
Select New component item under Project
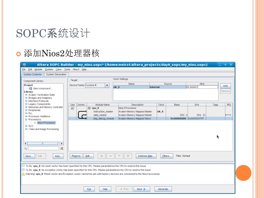[x=43, y=88]
